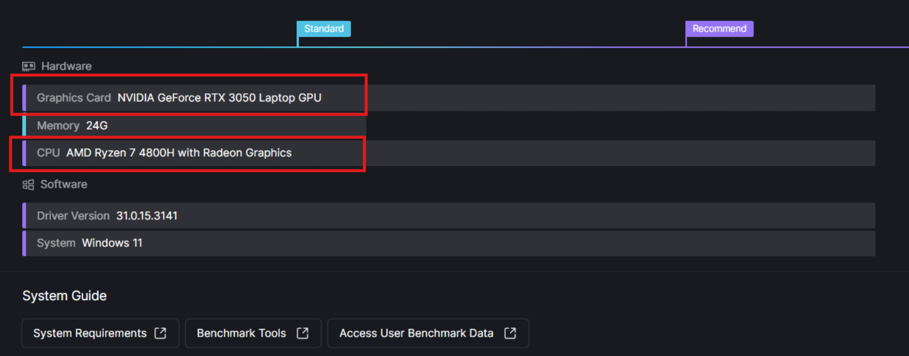The image size is (909, 356).
Task: Open Access User Benchmark Data
Action: (416, 333)
